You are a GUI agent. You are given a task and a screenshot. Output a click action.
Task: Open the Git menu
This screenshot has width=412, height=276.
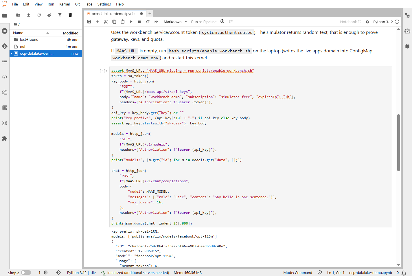pyautogui.click(x=77, y=4)
